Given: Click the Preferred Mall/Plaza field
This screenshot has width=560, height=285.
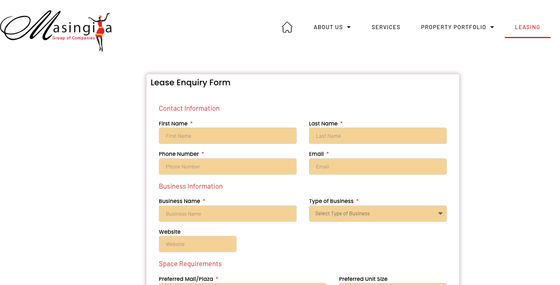Looking at the screenshot, I should [x=242, y=283].
